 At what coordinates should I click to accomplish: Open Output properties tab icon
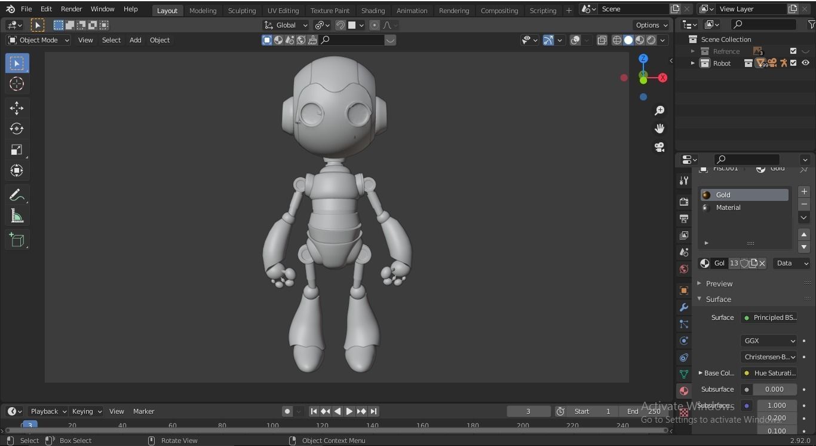(x=684, y=218)
